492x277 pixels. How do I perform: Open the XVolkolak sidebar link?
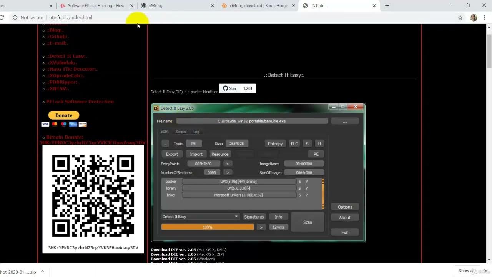[x=61, y=63]
